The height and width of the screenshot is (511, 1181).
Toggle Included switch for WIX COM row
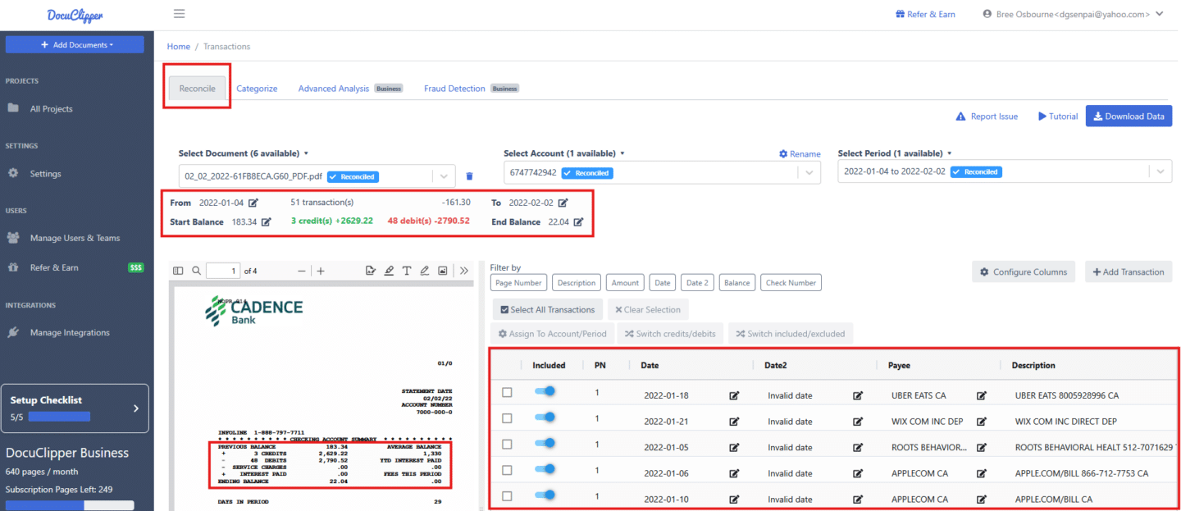pos(545,418)
